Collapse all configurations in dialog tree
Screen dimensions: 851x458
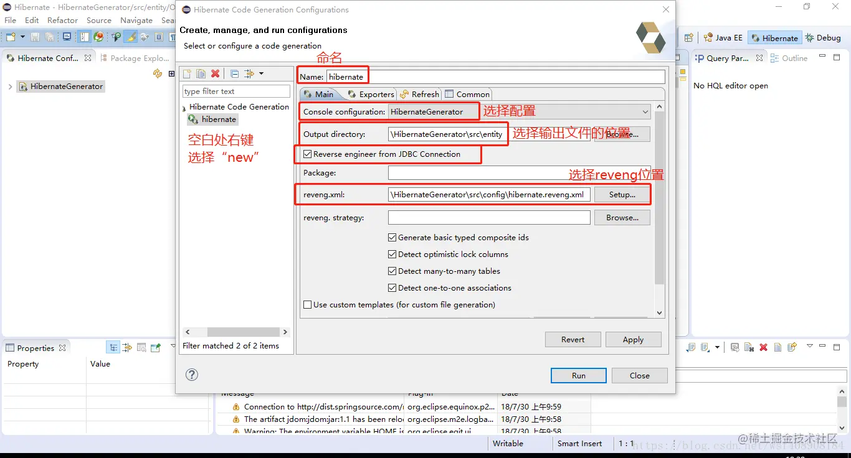[234, 73]
